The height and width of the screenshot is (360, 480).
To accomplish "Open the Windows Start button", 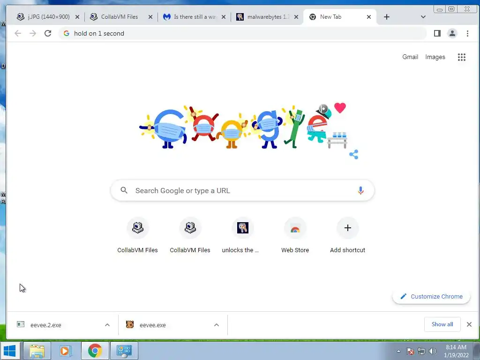I will [10, 351].
